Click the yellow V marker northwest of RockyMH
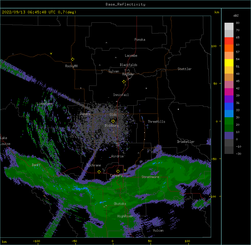 tap(51, 54)
